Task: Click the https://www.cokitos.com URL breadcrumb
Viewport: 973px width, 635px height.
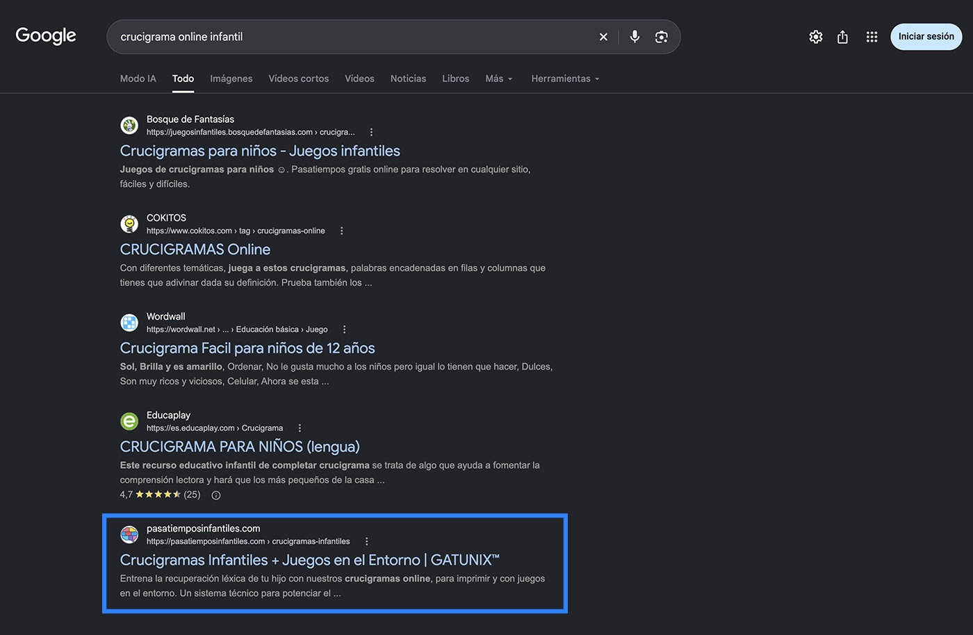Action: coord(236,231)
